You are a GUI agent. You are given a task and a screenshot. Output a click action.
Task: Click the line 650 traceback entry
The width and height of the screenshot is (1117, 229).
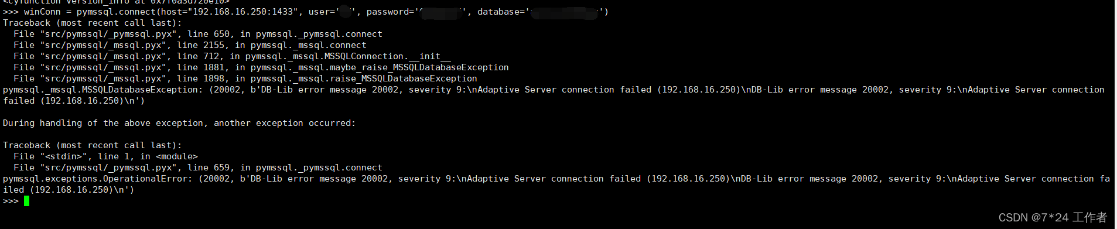[x=198, y=34]
